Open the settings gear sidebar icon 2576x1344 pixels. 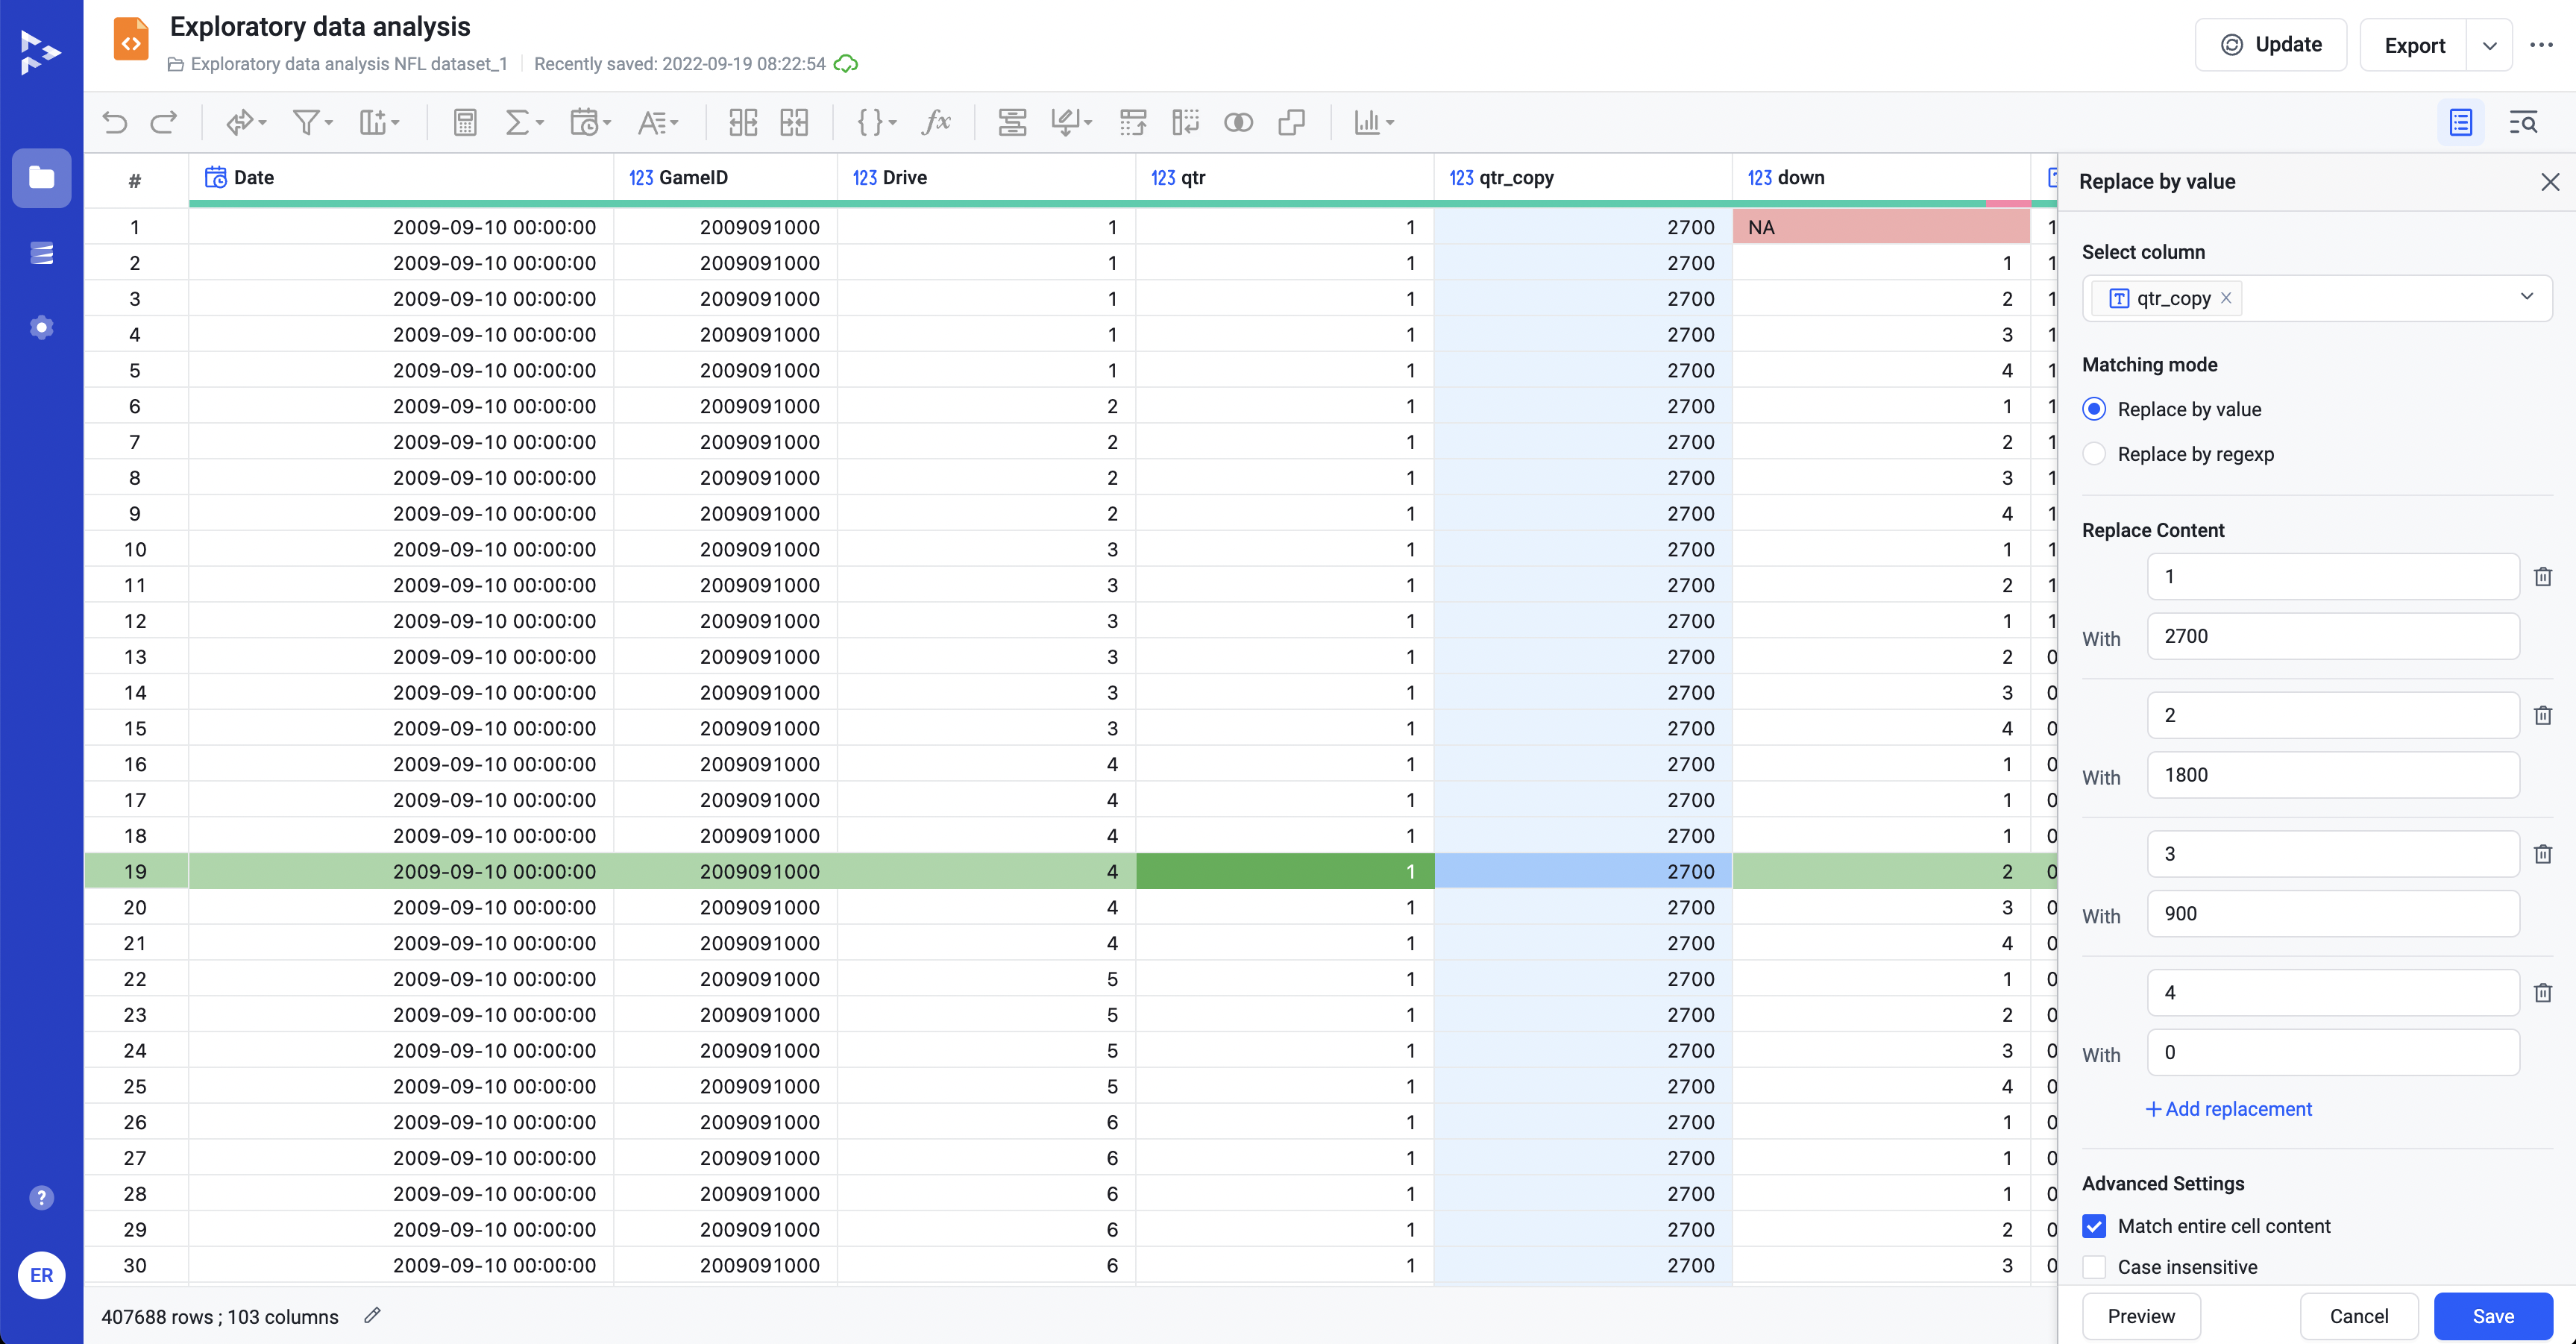click(42, 327)
